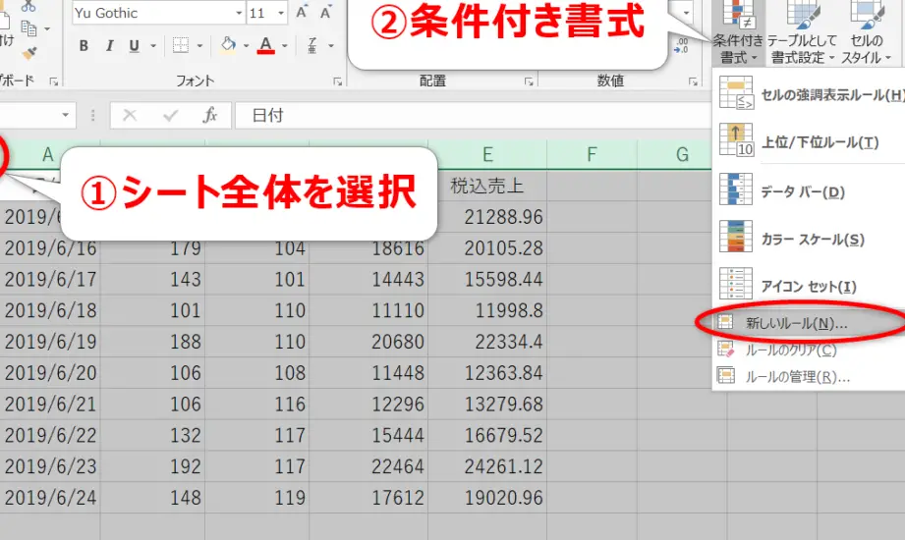Click the increase font size icon
The height and width of the screenshot is (540, 905).
tap(301, 13)
